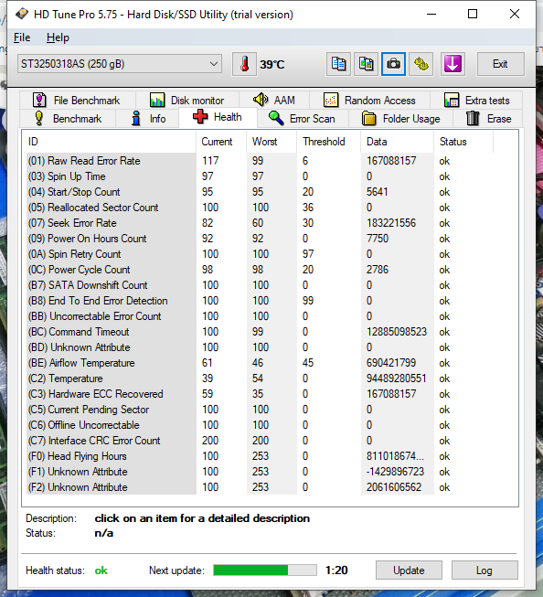Click the HD Tune Pro title bar icon
The image size is (543, 597).
pyautogui.click(x=22, y=14)
